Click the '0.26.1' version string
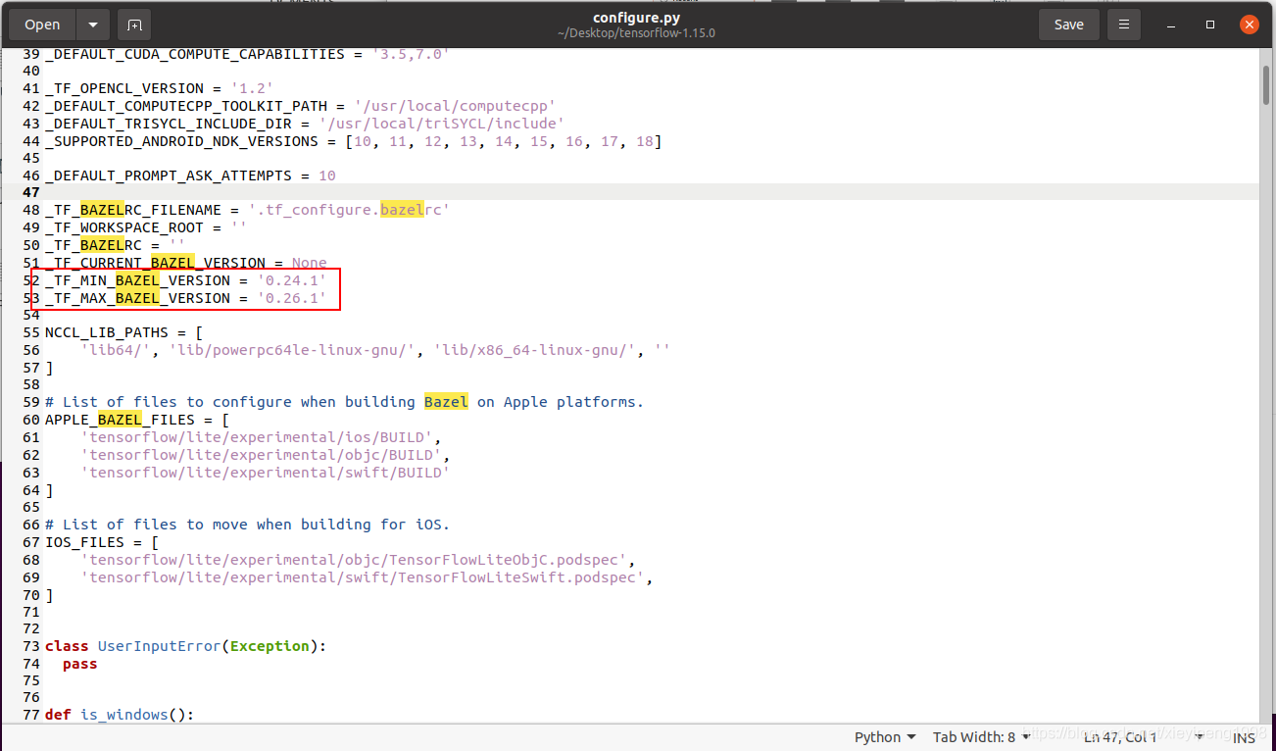 coord(292,298)
